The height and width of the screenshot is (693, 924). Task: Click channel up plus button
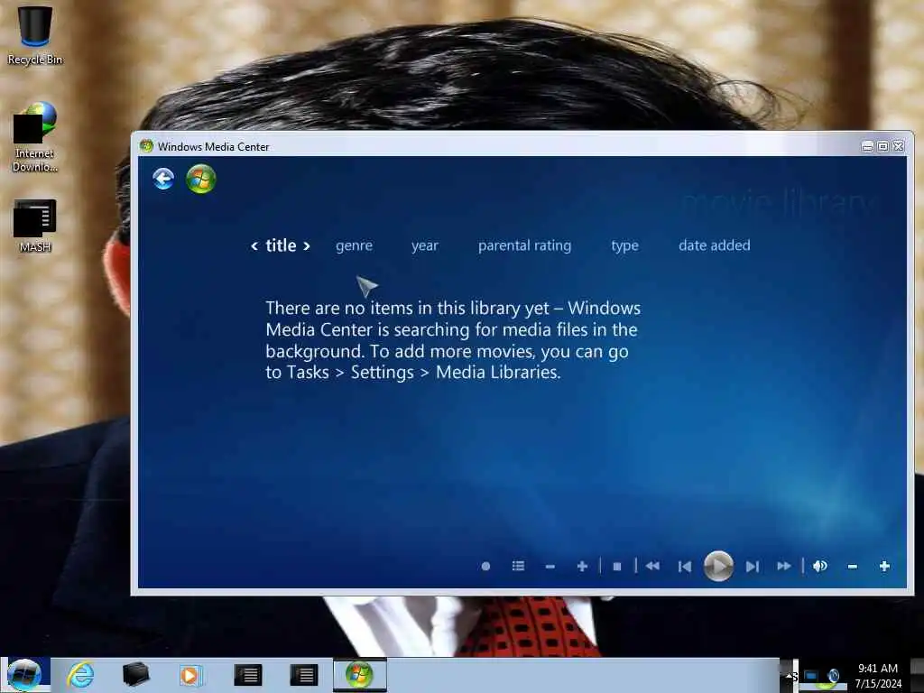click(x=582, y=567)
